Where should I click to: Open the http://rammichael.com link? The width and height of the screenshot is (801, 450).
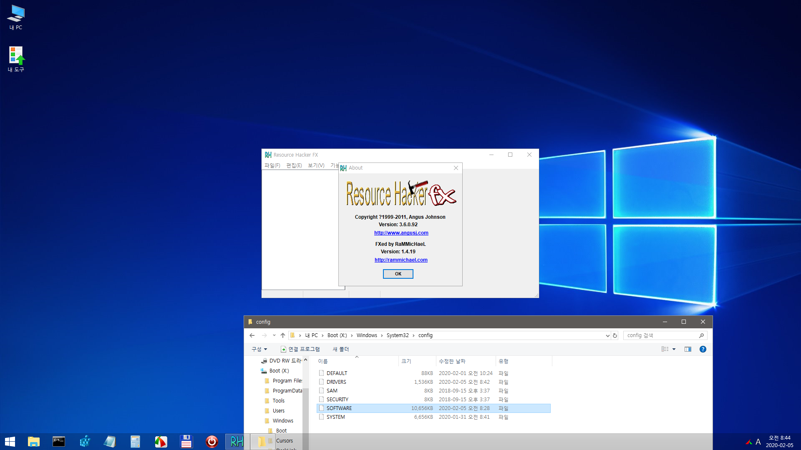click(401, 260)
